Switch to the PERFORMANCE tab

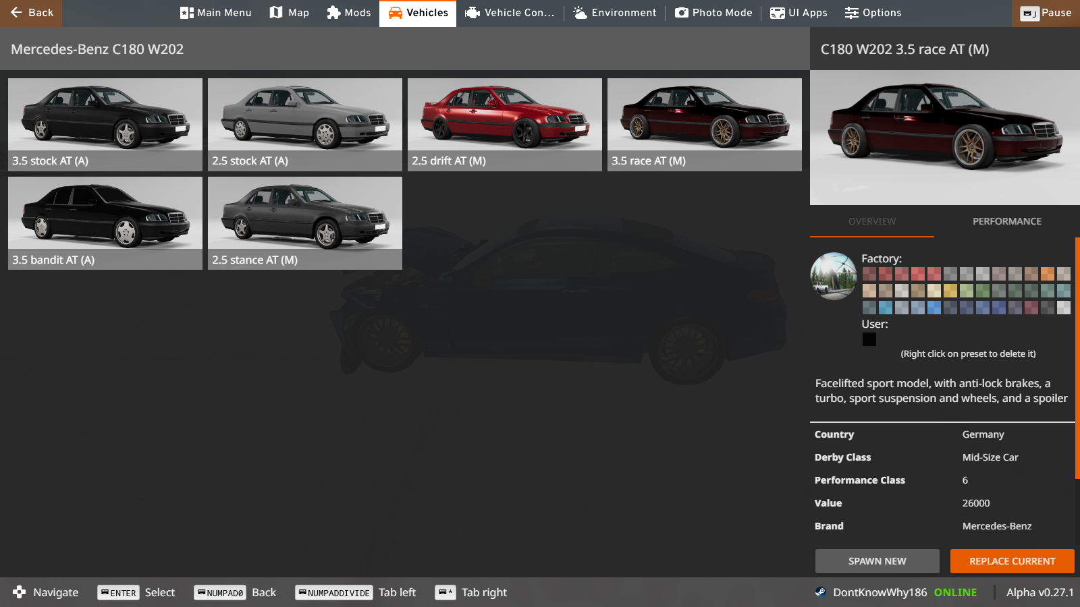pos(1007,221)
